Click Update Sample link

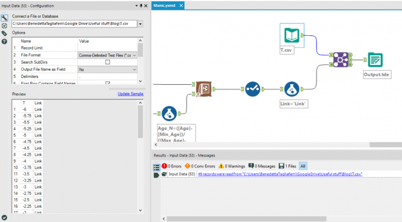click(x=131, y=94)
